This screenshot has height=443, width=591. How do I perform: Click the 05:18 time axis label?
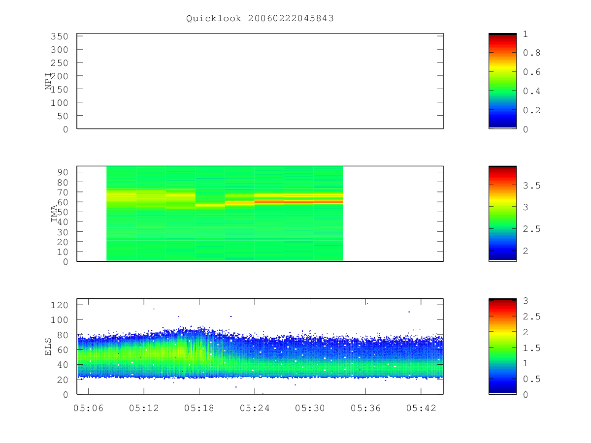(x=199, y=408)
